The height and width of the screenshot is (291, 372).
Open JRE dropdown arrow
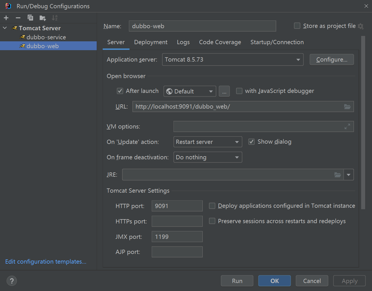[349, 175]
